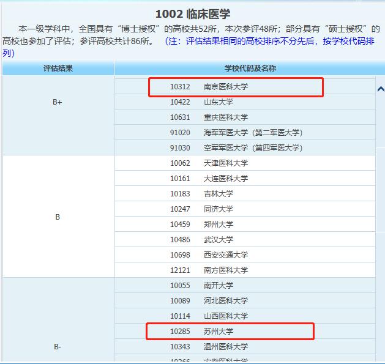
Task: Select the row 10486 武汉大学
Action: 245,240
